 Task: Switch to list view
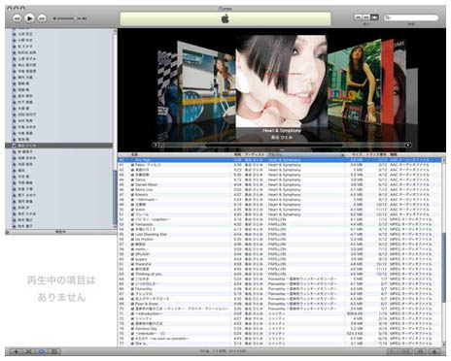pos(358,17)
